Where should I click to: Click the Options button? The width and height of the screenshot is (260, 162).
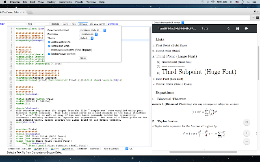pyautogui.click(x=83, y=24)
